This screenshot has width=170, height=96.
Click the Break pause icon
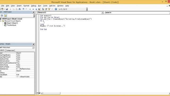coord(33,9)
